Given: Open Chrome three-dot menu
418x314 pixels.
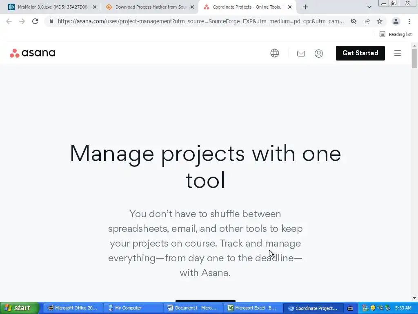Looking at the screenshot, I should [409, 21].
